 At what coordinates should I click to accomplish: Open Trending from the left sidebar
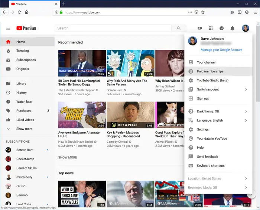click(x=22, y=51)
